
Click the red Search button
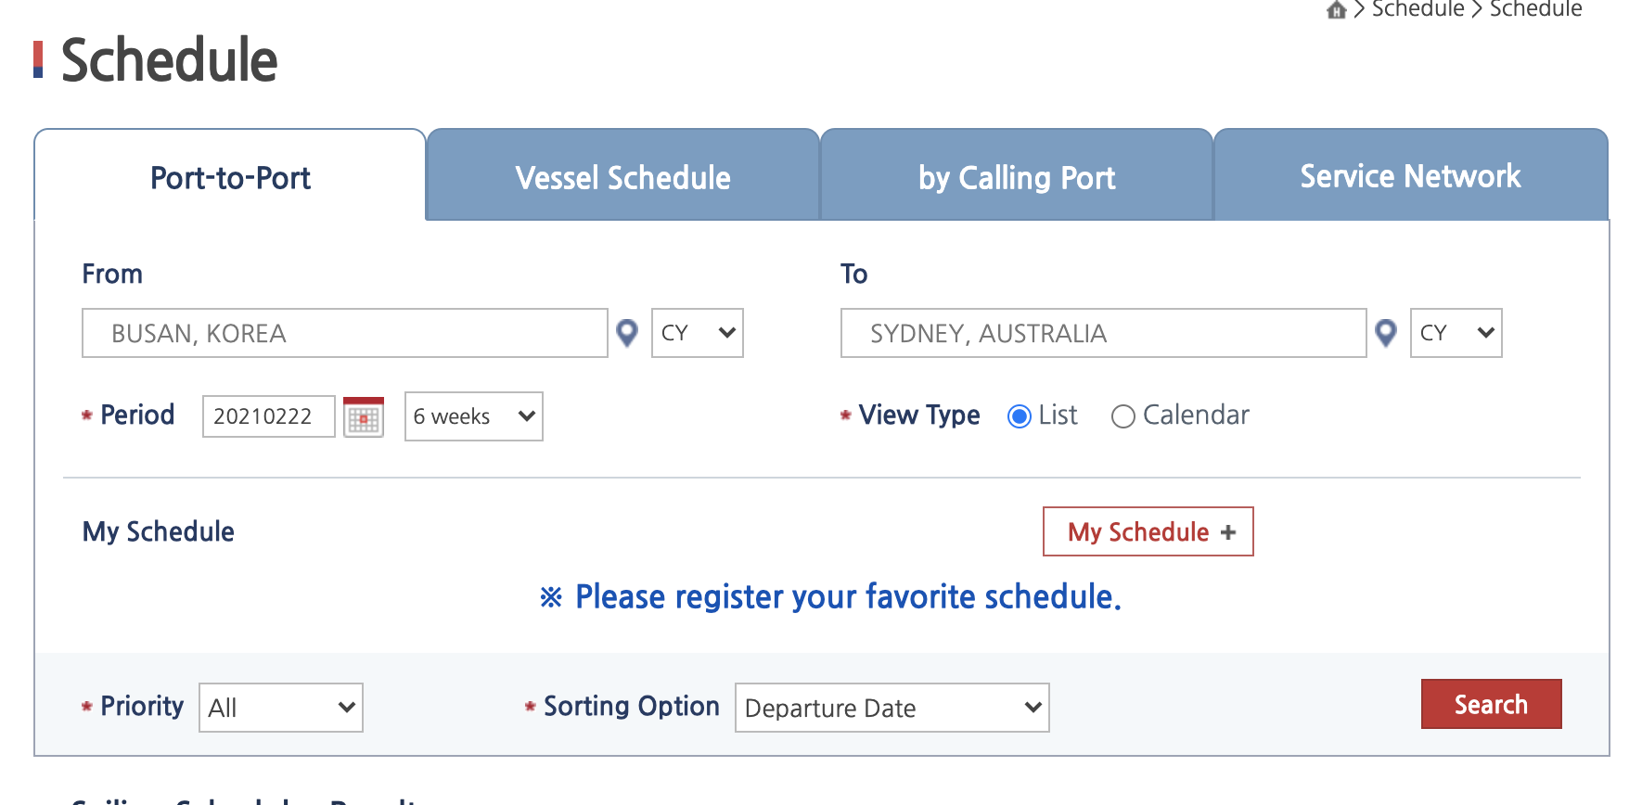[x=1492, y=704]
